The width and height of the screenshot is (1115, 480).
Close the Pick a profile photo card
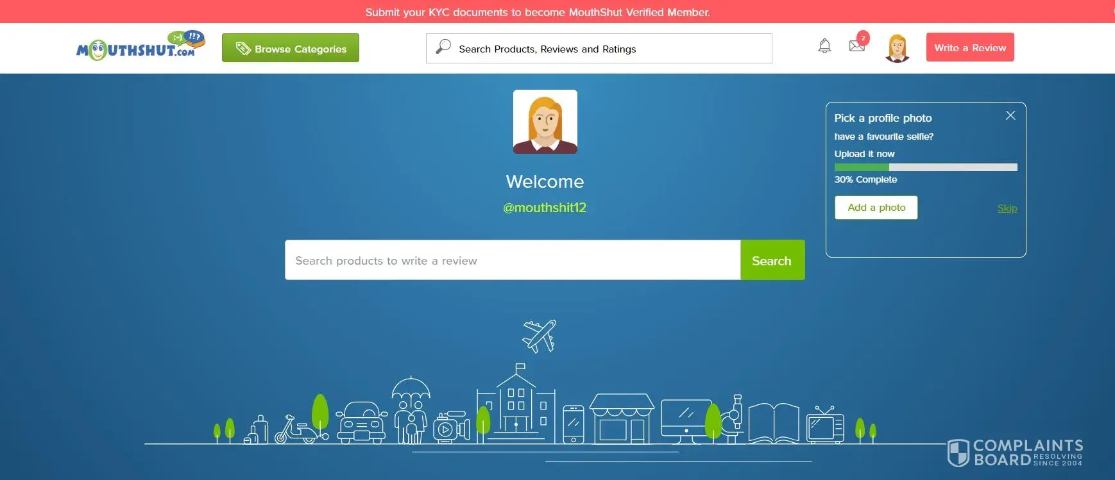[1010, 115]
